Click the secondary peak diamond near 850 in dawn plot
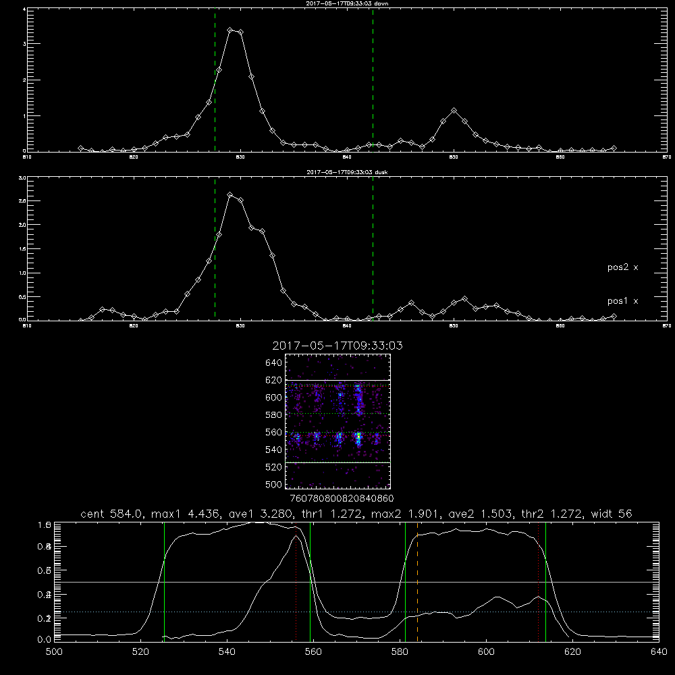This screenshot has height=675, width=675. (454, 111)
